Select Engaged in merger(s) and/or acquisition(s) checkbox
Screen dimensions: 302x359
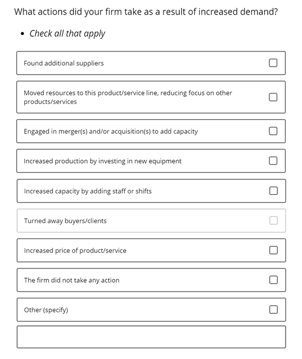pos(273,131)
